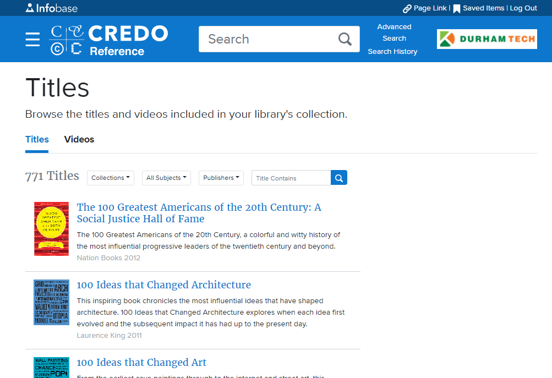Screen dimensions: 552x378
Task: Click the Credo Reference logo
Action: [108, 40]
